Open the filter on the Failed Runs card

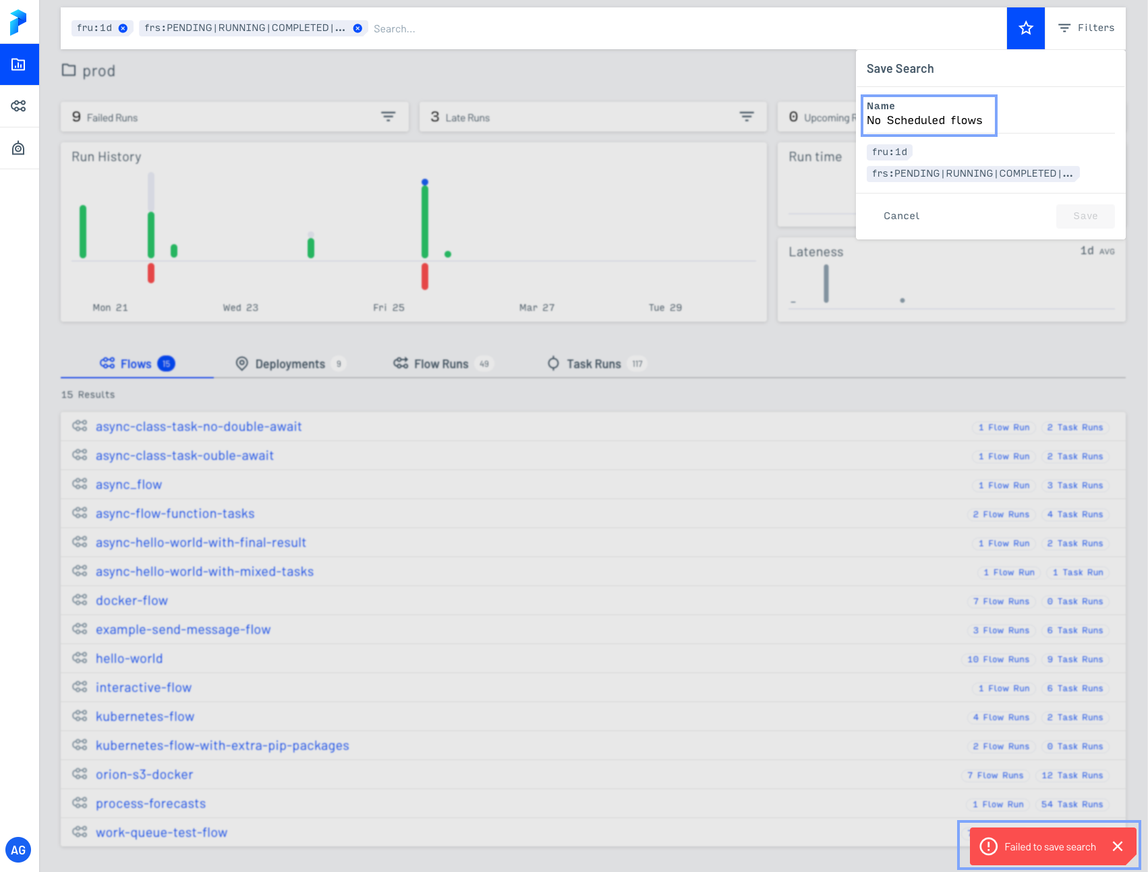389,116
